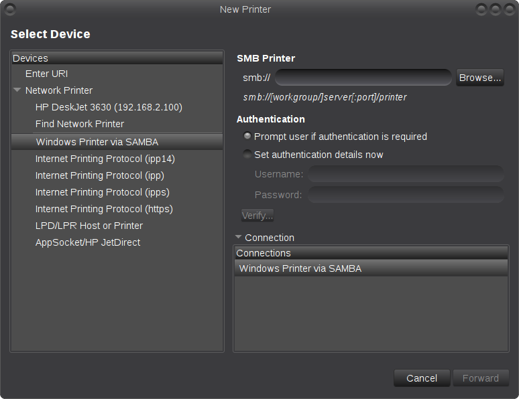Select LPD/LPR Host or Printer
Screen dimensions: 519x399
89,226
